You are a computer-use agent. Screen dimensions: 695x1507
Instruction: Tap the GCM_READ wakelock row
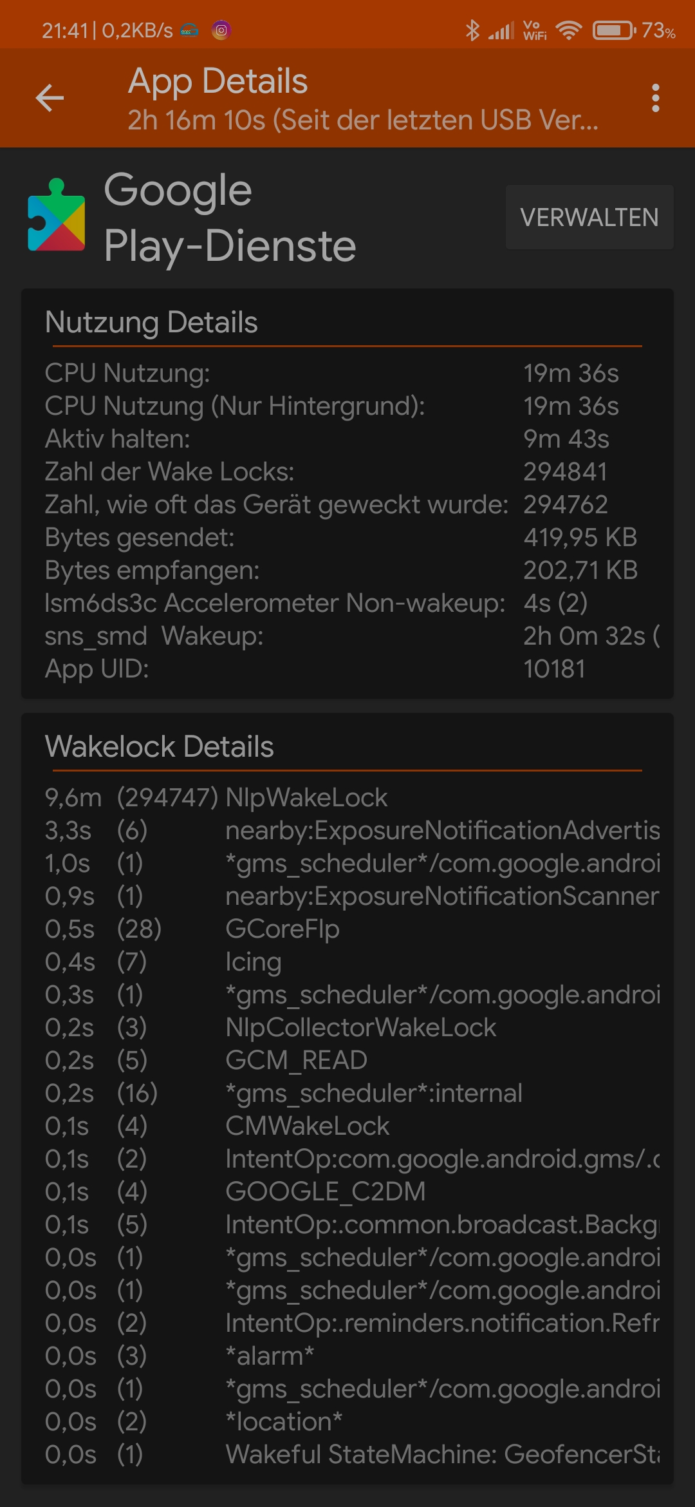pos(296,1060)
